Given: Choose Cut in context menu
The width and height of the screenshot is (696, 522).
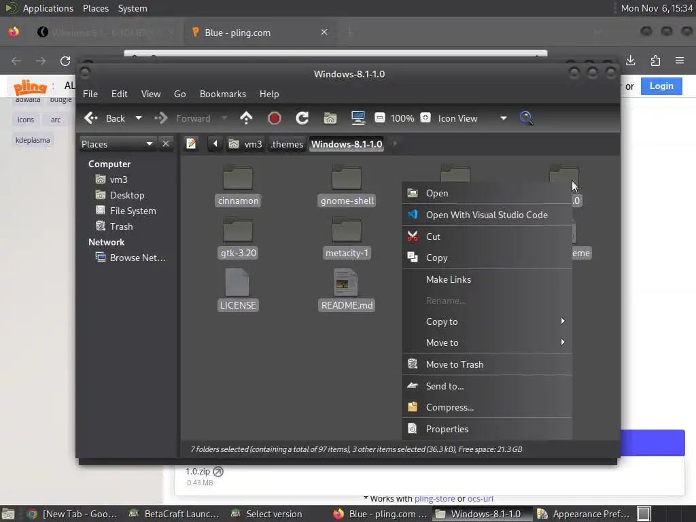Looking at the screenshot, I should point(487,237).
